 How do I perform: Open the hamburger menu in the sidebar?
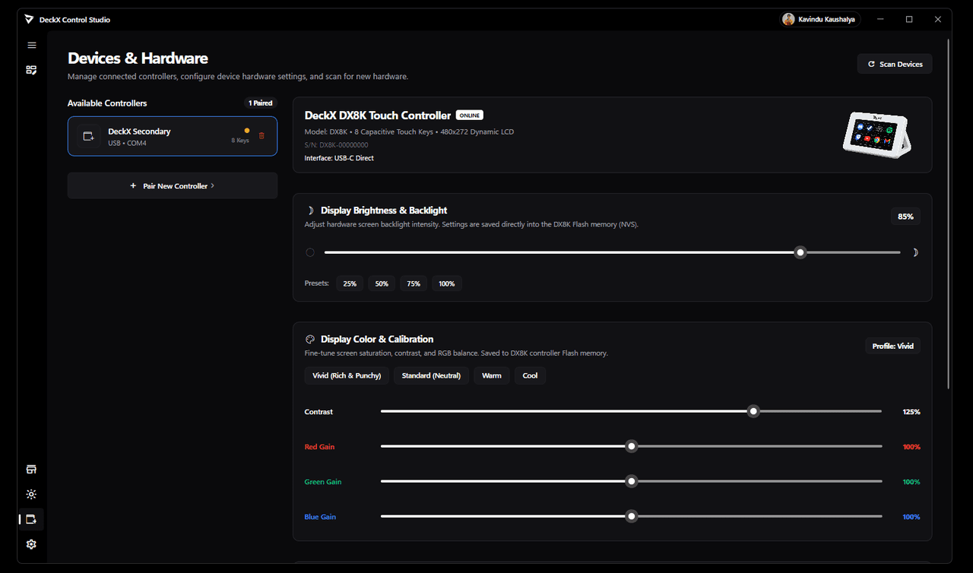31,46
